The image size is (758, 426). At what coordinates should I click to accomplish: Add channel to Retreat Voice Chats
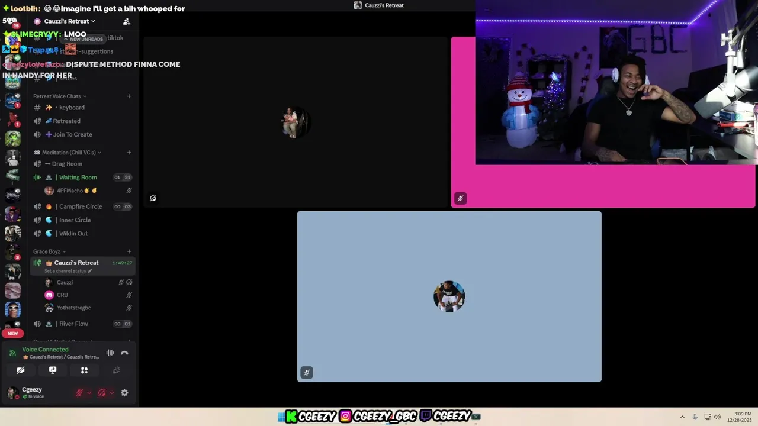coord(129,96)
